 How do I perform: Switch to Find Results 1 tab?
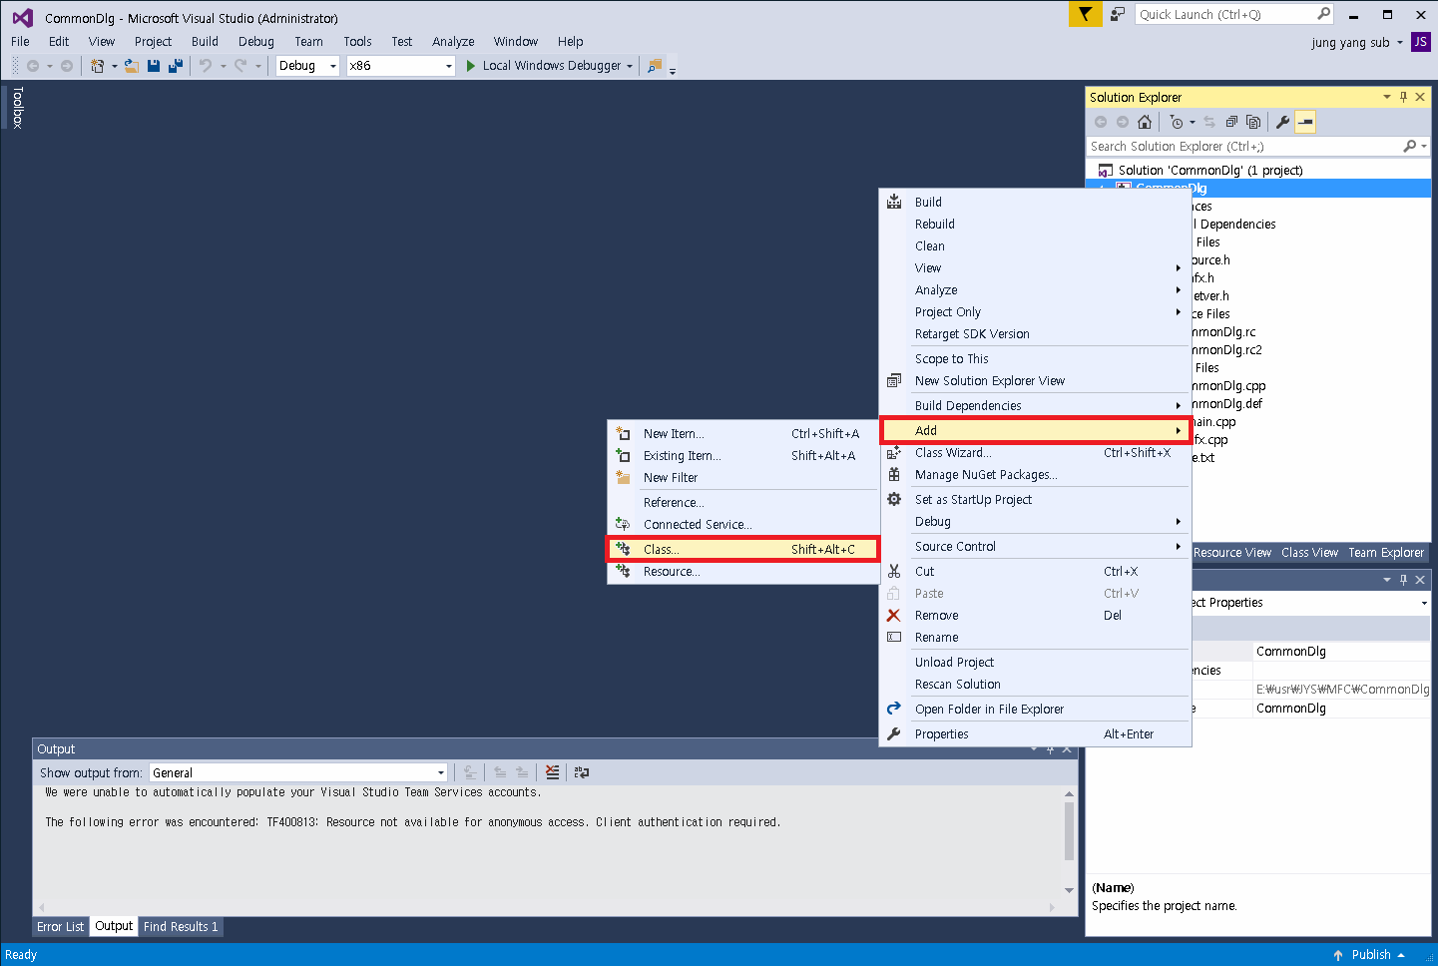pyautogui.click(x=181, y=927)
